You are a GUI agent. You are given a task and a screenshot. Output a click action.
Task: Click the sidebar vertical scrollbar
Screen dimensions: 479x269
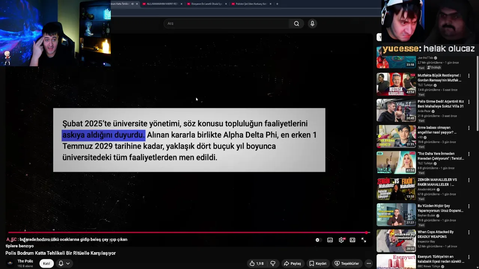tap(477, 93)
